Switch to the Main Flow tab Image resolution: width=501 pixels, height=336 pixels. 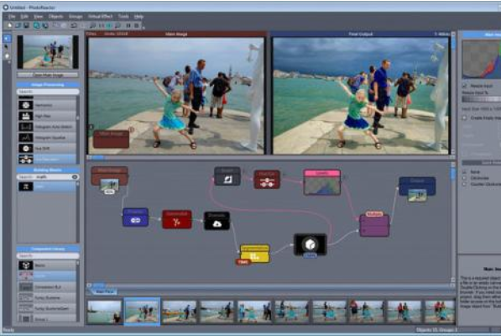coord(105,291)
